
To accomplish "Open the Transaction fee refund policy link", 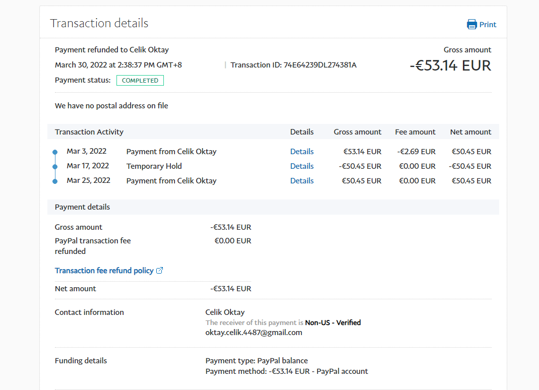I will point(104,271).
